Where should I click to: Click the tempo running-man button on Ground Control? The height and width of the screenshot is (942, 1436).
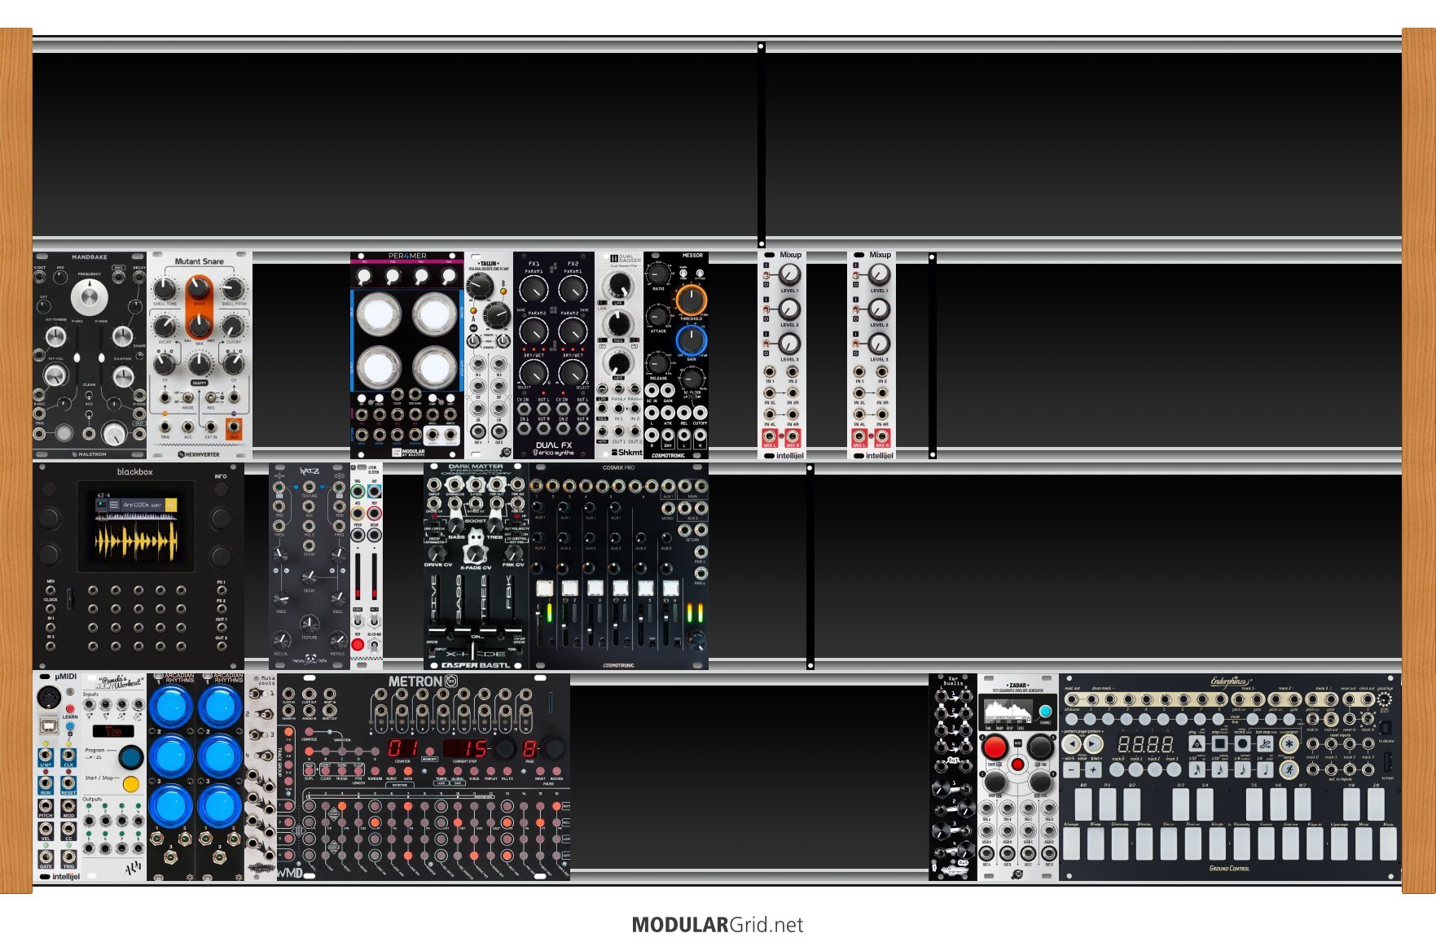(x=1289, y=768)
